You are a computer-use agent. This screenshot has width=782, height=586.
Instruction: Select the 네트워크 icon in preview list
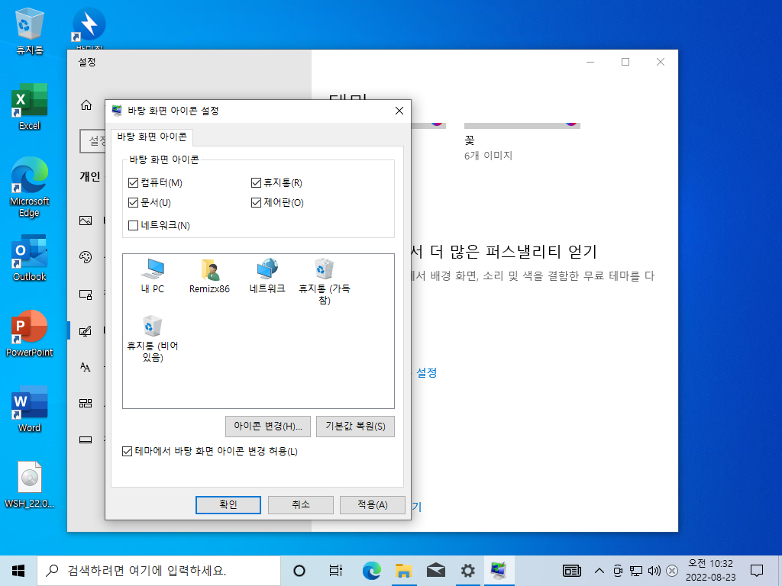coord(267,276)
